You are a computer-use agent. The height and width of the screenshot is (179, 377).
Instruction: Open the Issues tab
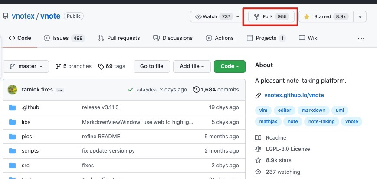coord(64,38)
